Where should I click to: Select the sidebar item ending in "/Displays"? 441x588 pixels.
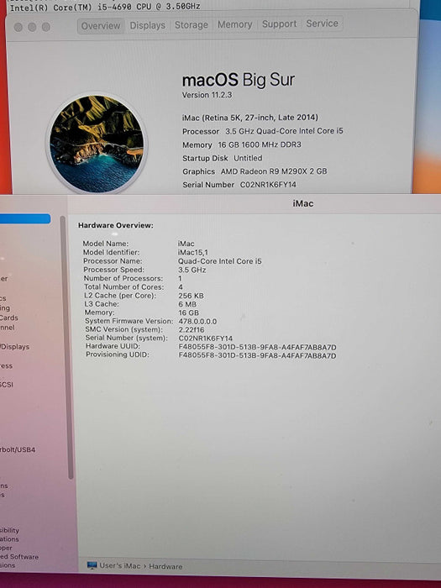coord(14,346)
